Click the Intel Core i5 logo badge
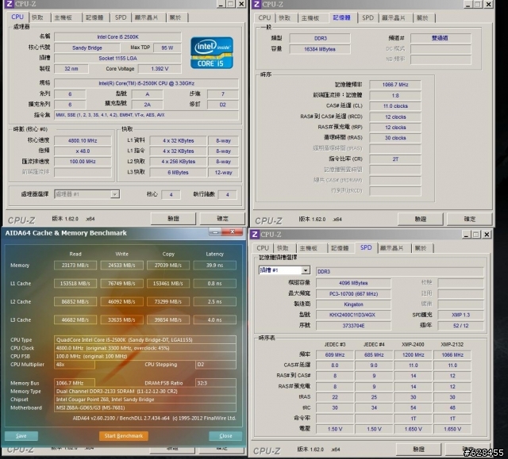Image resolution: width=508 pixels, height=459 pixels. (x=212, y=53)
